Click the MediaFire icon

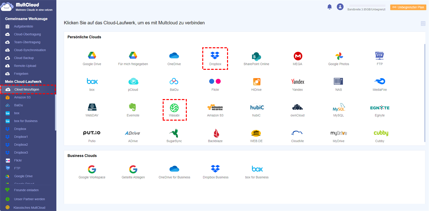[x=380, y=81]
